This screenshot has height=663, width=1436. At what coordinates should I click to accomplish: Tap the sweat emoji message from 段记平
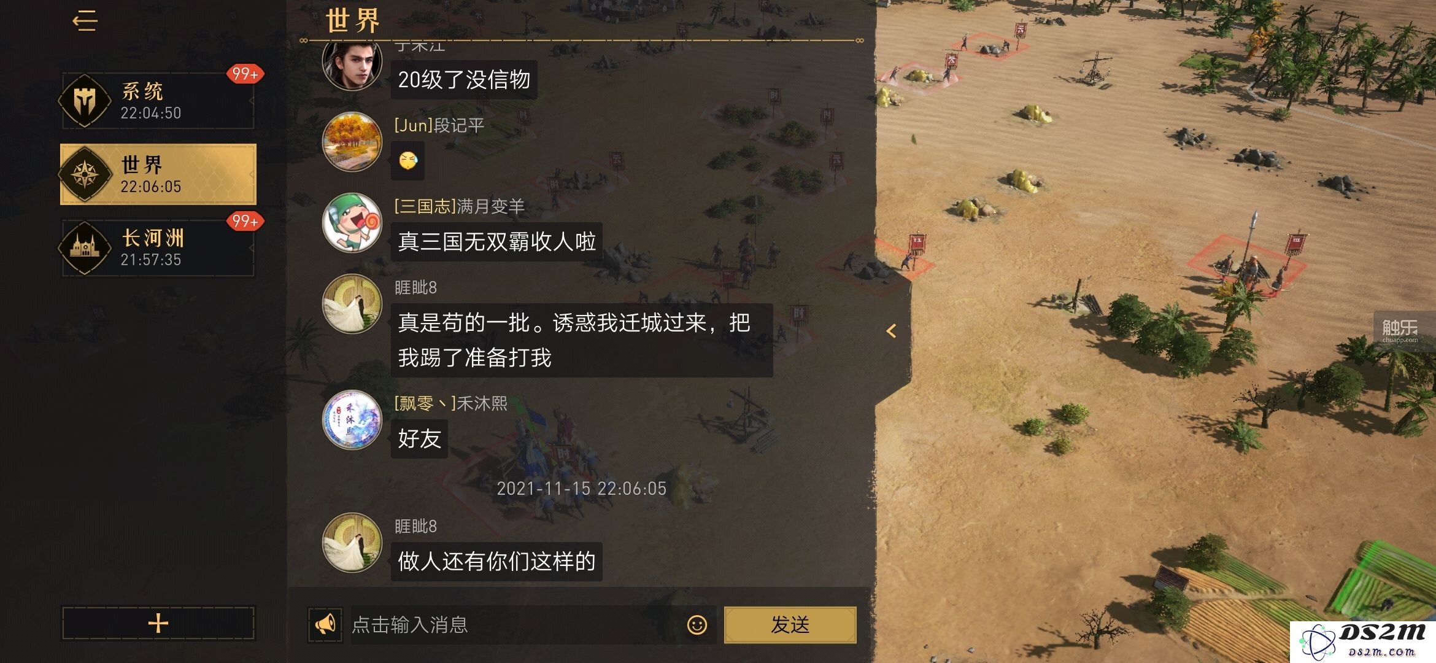[x=407, y=161]
